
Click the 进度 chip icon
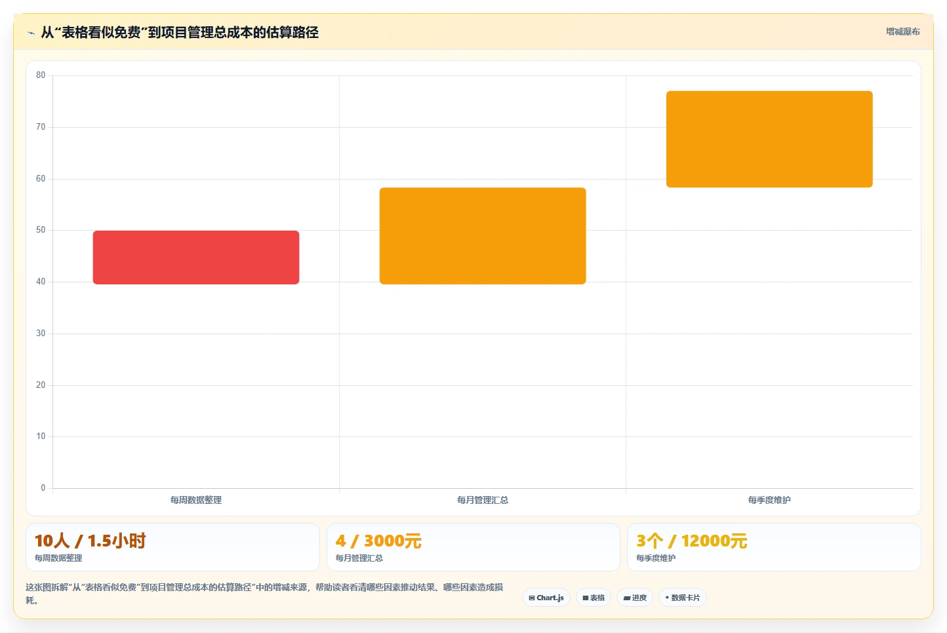[x=627, y=598]
